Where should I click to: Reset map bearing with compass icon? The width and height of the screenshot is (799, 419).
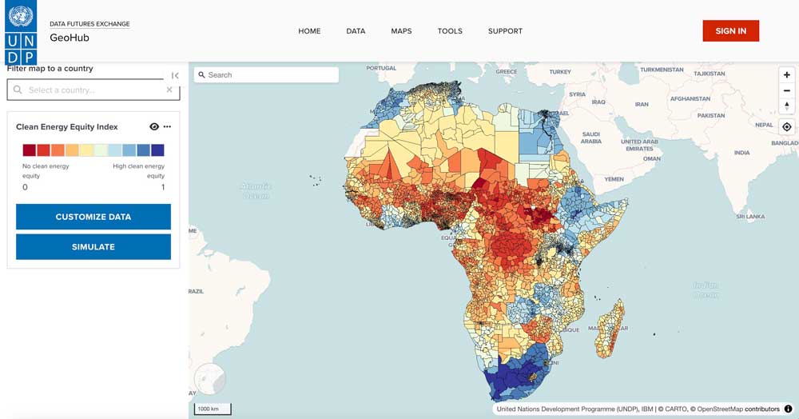pyautogui.click(x=787, y=106)
